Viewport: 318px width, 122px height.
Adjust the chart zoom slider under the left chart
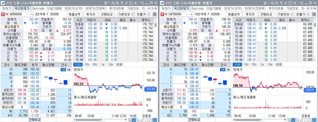click(126, 120)
